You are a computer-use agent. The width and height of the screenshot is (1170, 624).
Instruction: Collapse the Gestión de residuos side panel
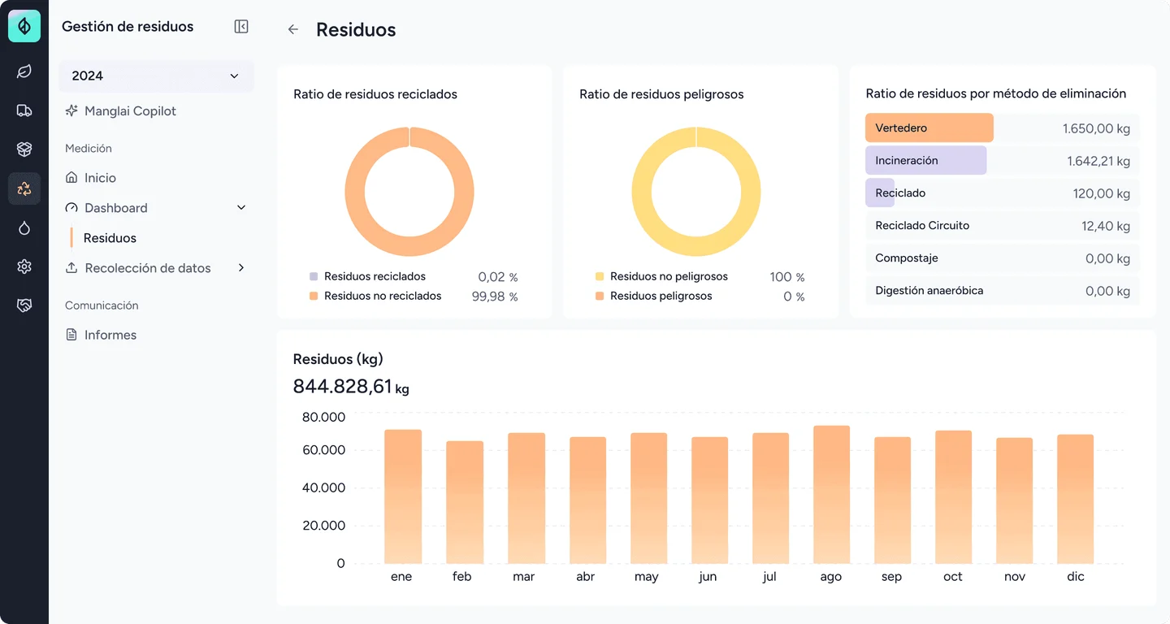click(241, 27)
